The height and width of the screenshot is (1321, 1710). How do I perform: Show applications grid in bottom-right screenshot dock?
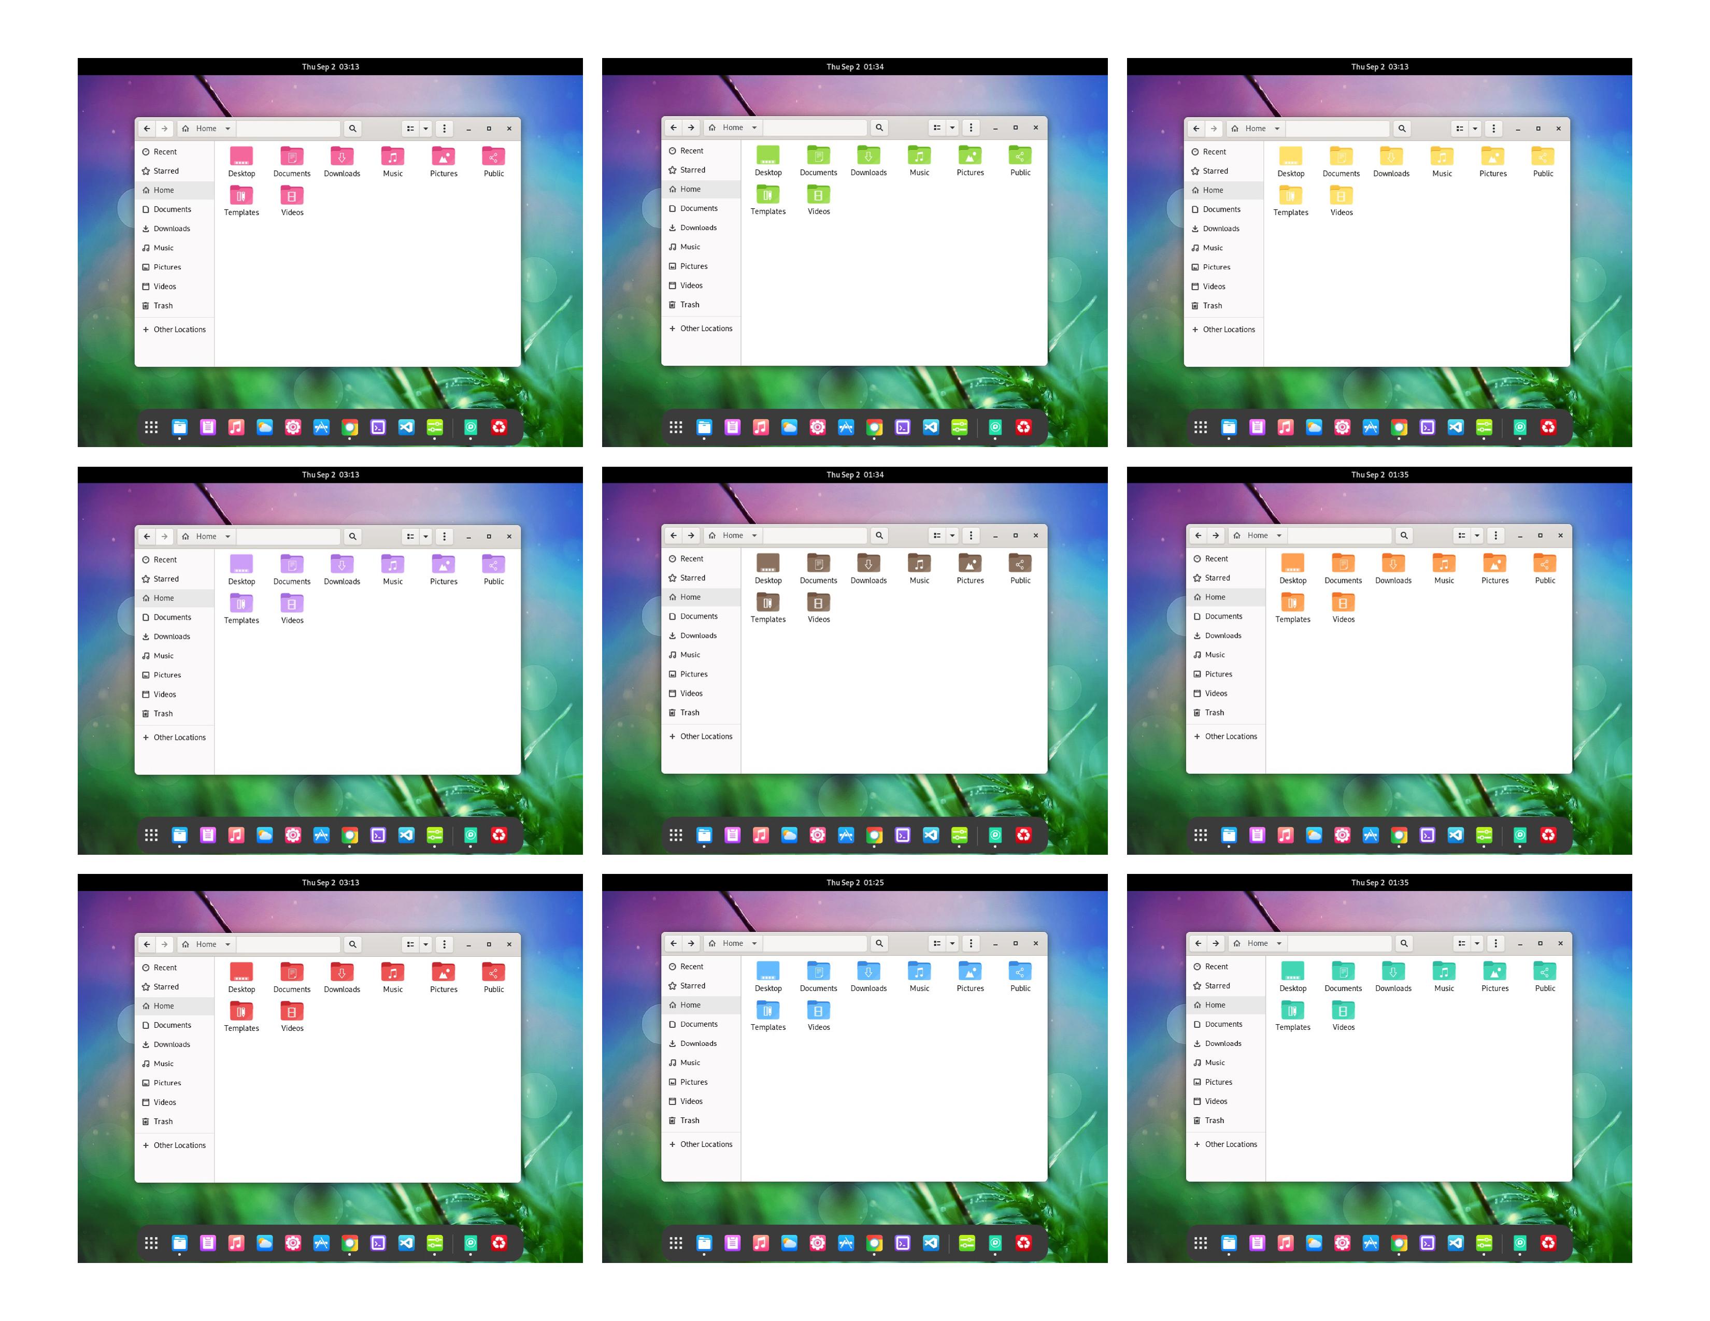pyautogui.click(x=1200, y=1243)
